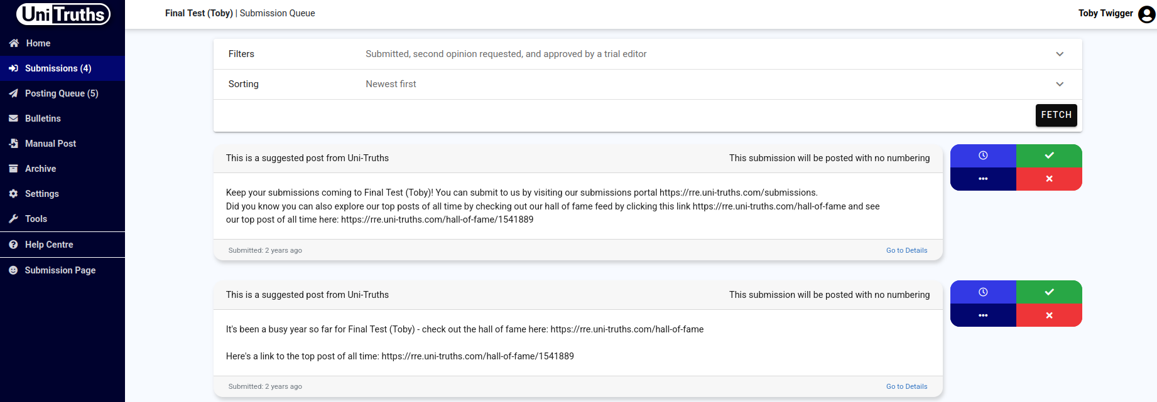Go to Details of 'busy year' post

(906, 386)
